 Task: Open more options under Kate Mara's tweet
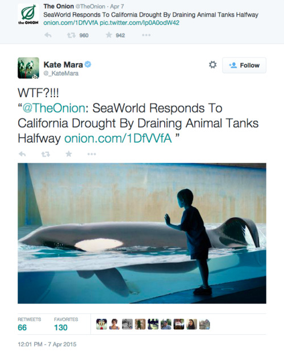[x=91, y=154]
